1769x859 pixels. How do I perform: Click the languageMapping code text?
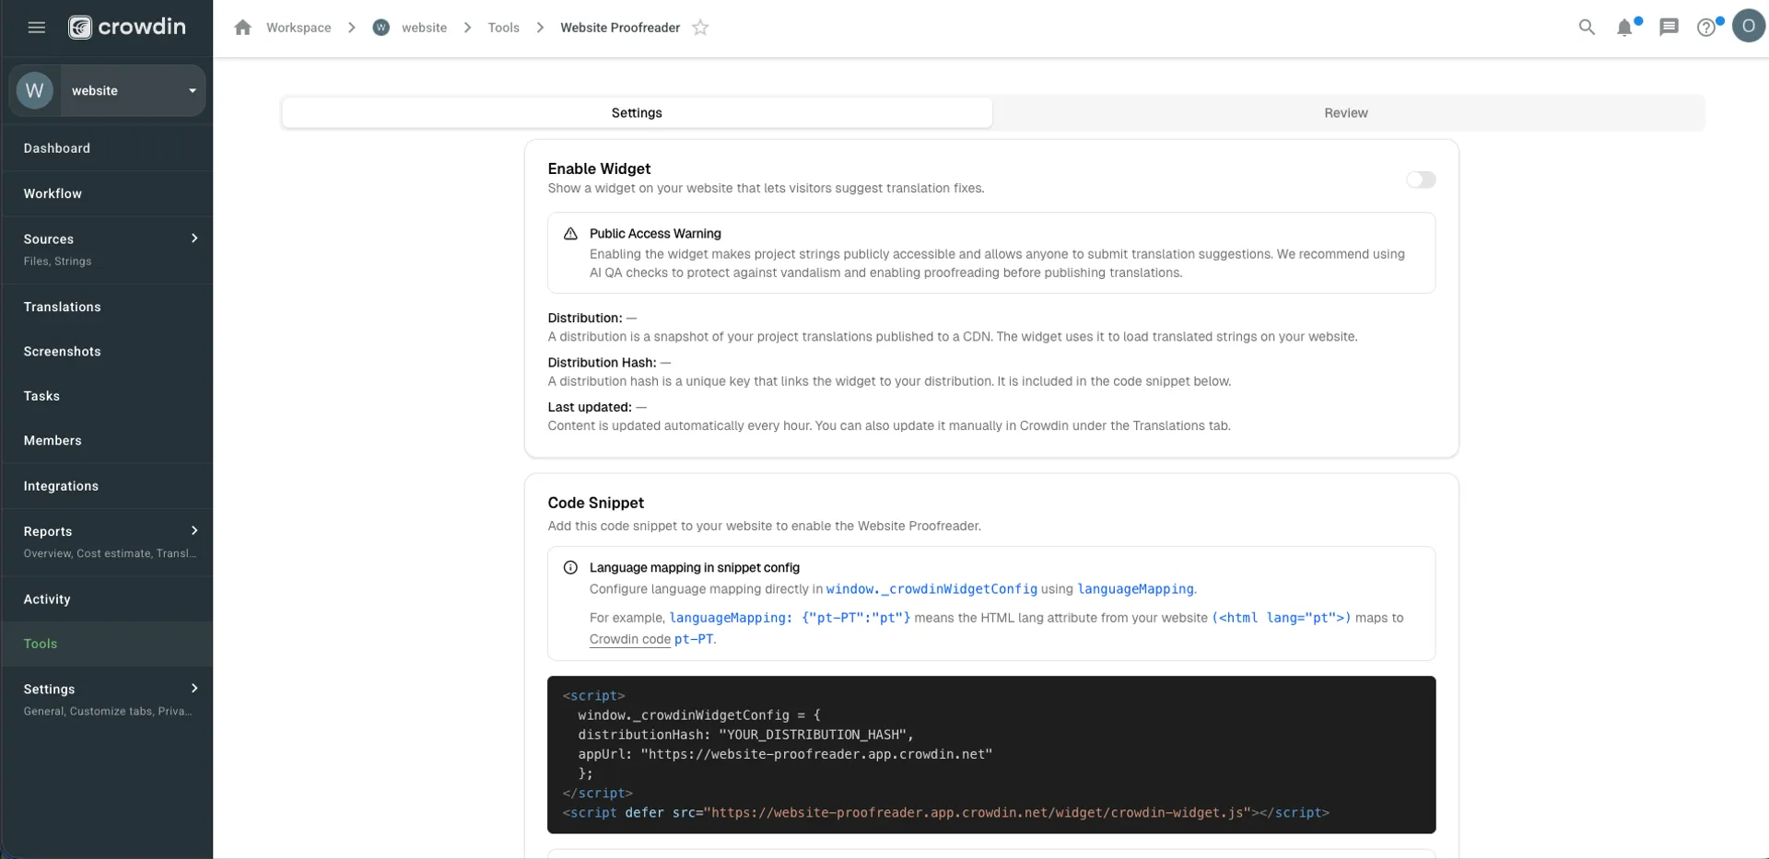coord(1135,589)
